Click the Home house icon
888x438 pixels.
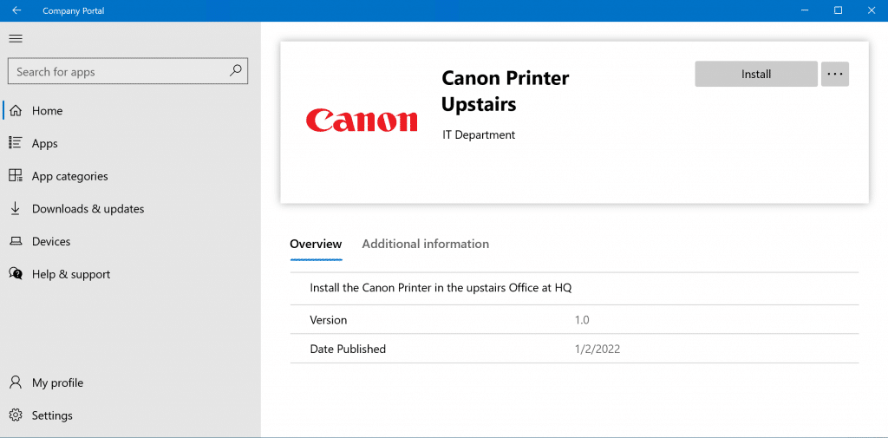click(x=16, y=110)
